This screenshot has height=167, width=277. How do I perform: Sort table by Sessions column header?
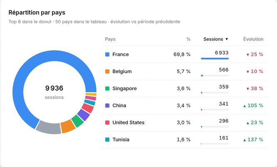[x=216, y=39]
